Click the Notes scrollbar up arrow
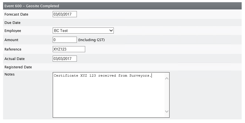This screenshot has width=245, height=123. 167,79
